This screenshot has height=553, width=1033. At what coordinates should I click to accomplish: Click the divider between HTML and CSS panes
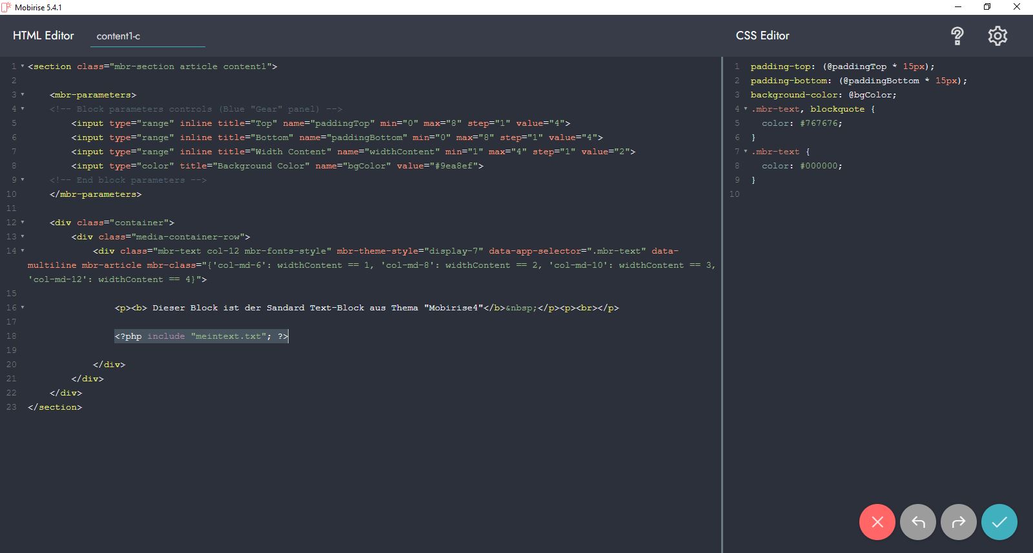pyautogui.click(x=722, y=303)
